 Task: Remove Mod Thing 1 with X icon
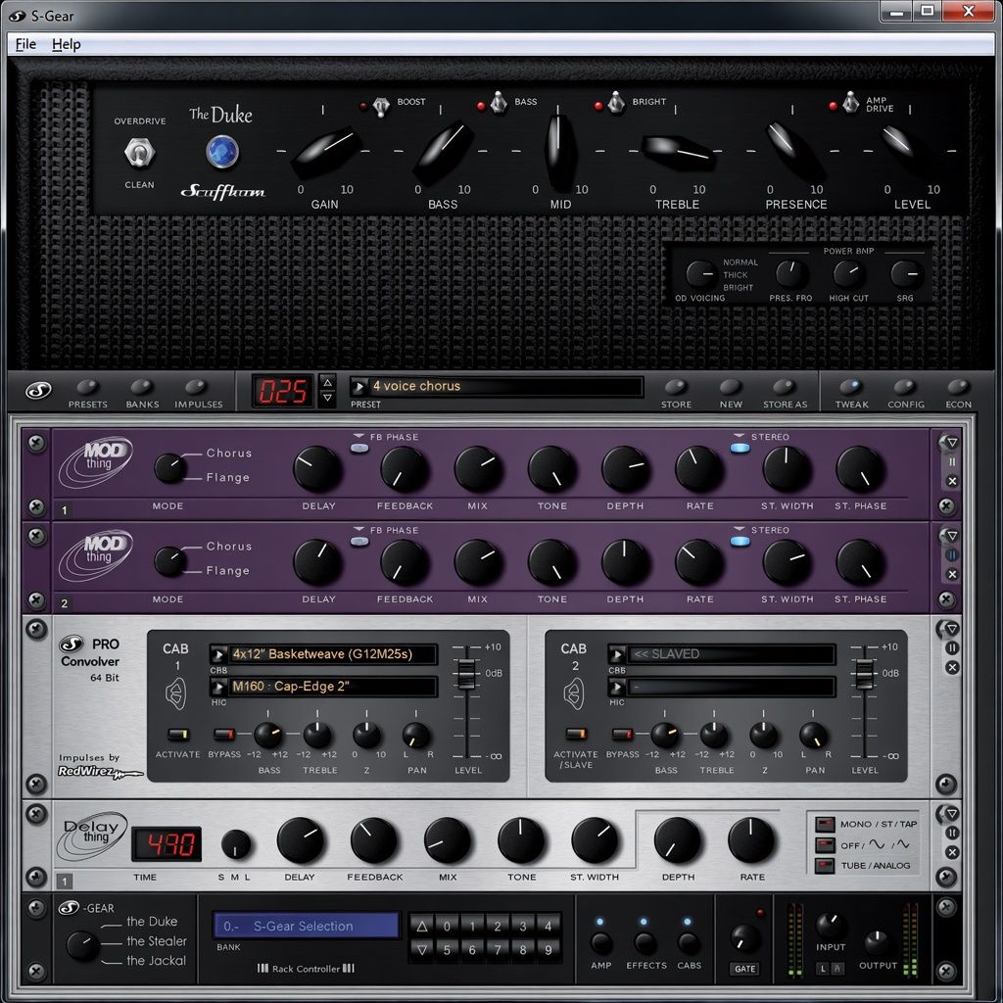coord(952,481)
